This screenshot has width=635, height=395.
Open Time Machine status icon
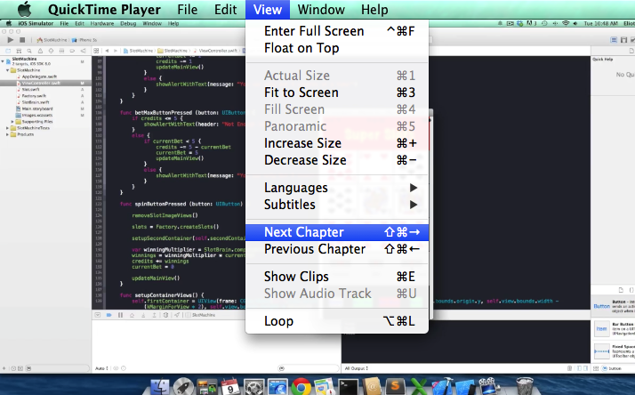[x=544, y=23]
